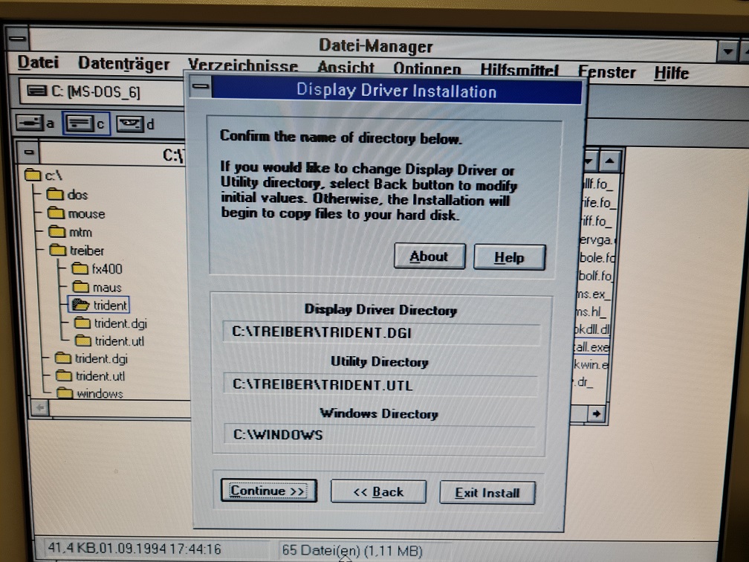Select file ms.ex_ in file list

coord(592,294)
